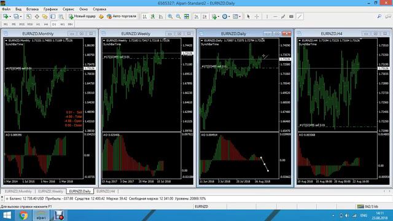Select the crosshair tool
The image size is (393, 221).
click(257, 17)
